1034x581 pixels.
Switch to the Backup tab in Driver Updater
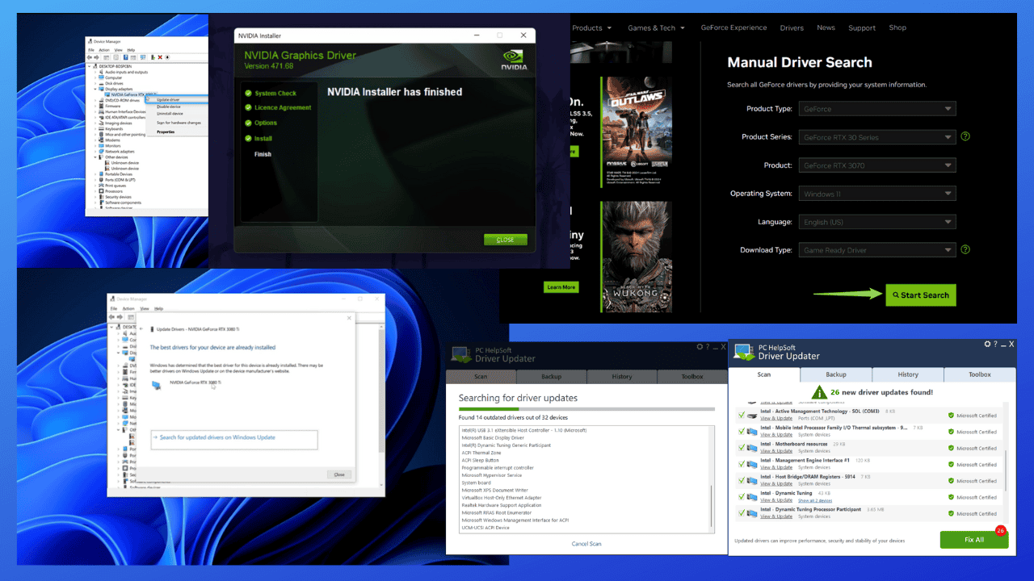[836, 374]
